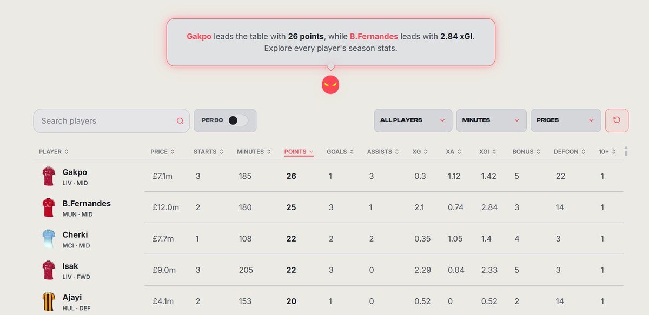This screenshot has height=315, width=649.
Task: Sort table by PRICE column
Action: 162,152
